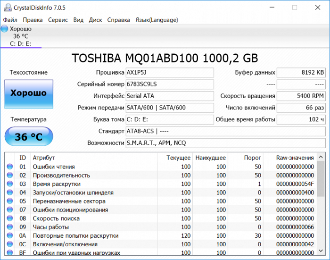Click the Текущее column header
Screen dimensions: 330x260
(x=175, y=158)
